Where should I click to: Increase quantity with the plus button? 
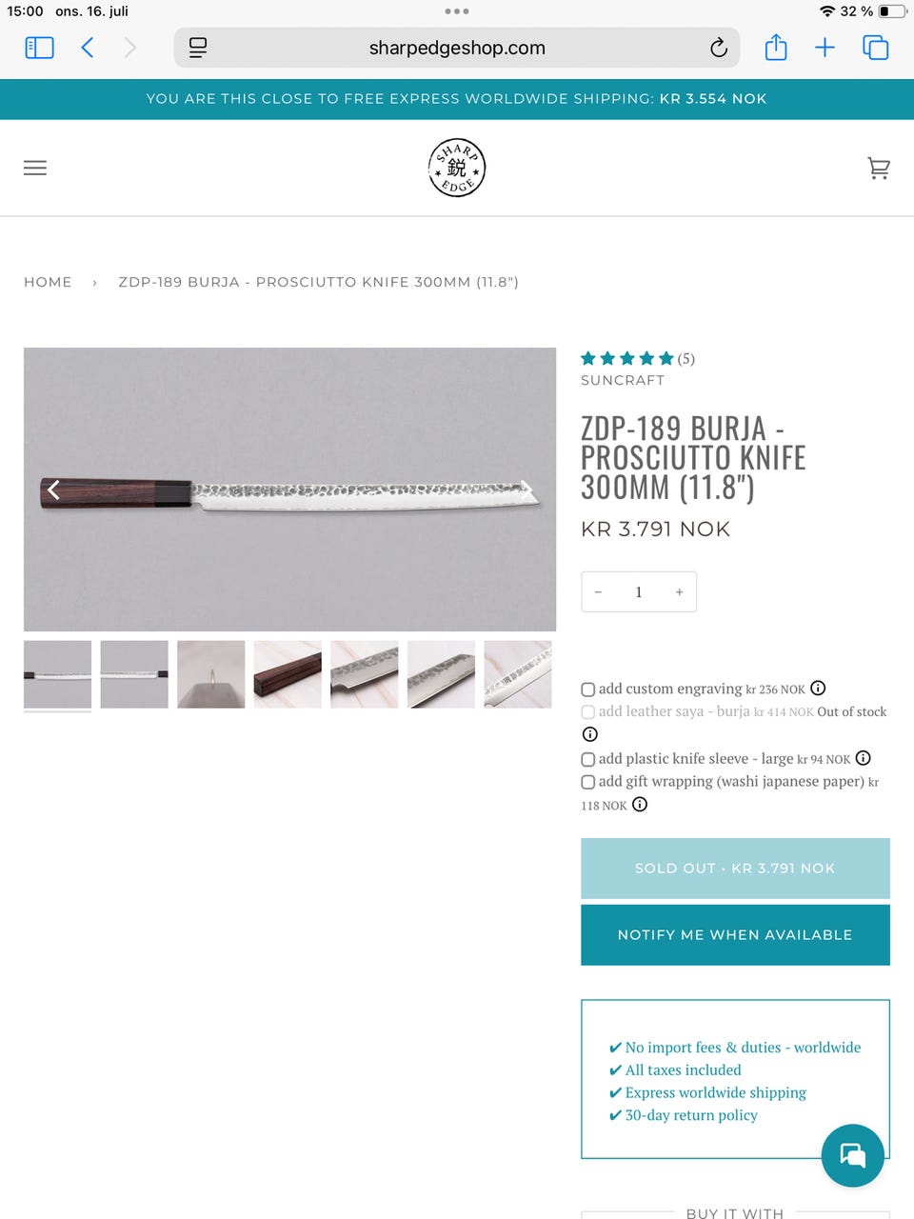[x=679, y=592]
